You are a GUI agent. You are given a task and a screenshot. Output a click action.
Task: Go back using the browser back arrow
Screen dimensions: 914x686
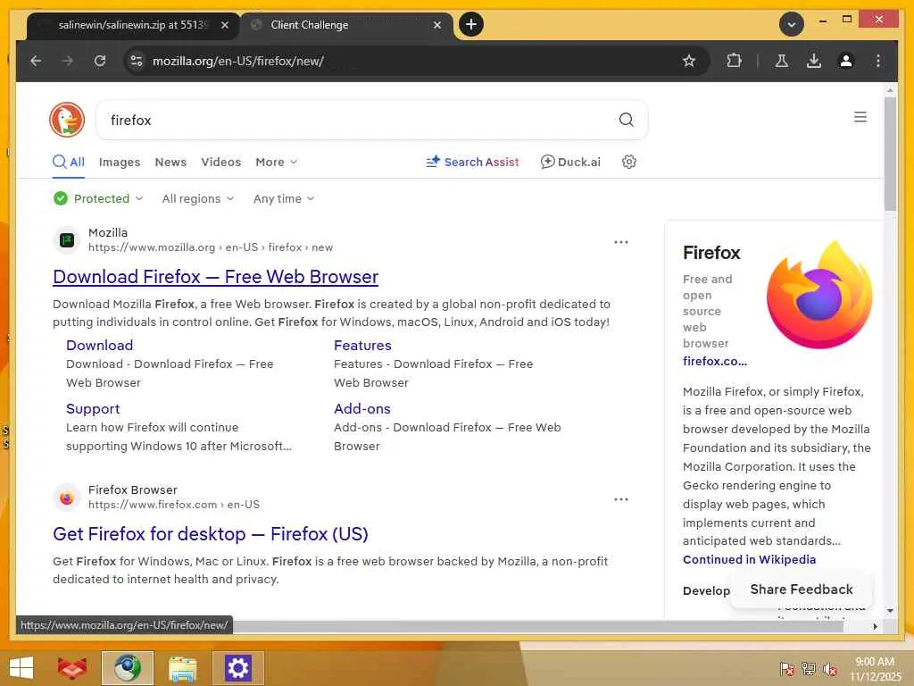[x=36, y=61]
